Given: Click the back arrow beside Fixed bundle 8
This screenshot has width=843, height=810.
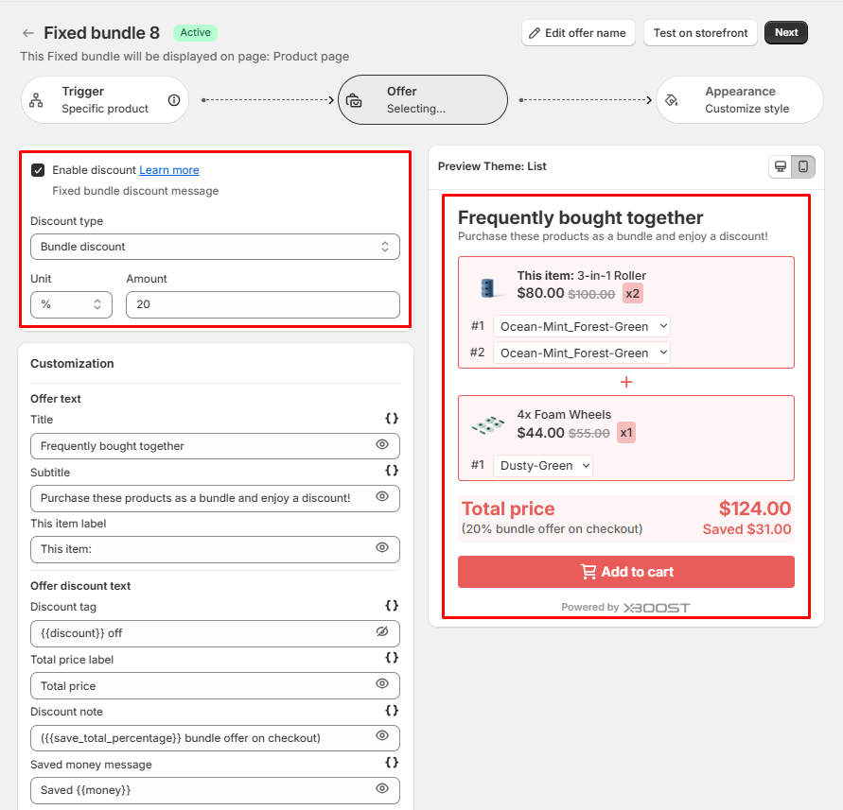Looking at the screenshot, I should point(28,33).
